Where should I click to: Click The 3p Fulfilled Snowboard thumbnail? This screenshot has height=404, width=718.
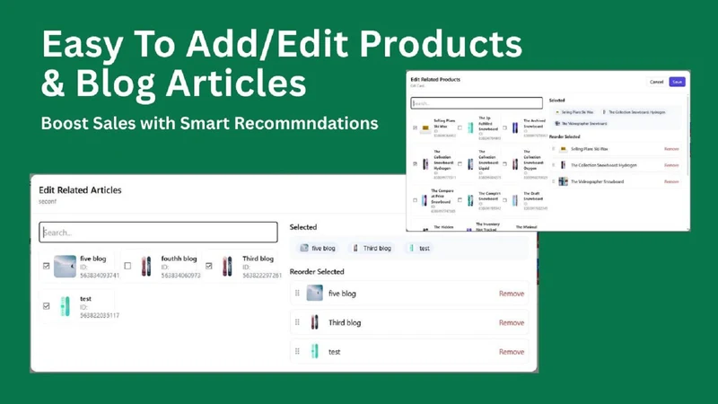[470, 128]
